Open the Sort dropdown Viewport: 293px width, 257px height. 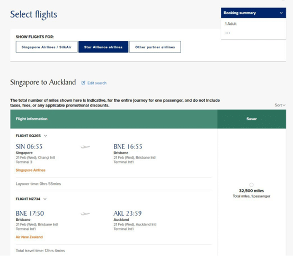[x=280, y=105]
